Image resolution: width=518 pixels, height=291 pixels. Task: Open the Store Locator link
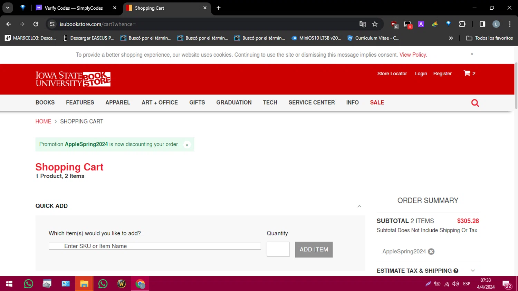(392, 74)
